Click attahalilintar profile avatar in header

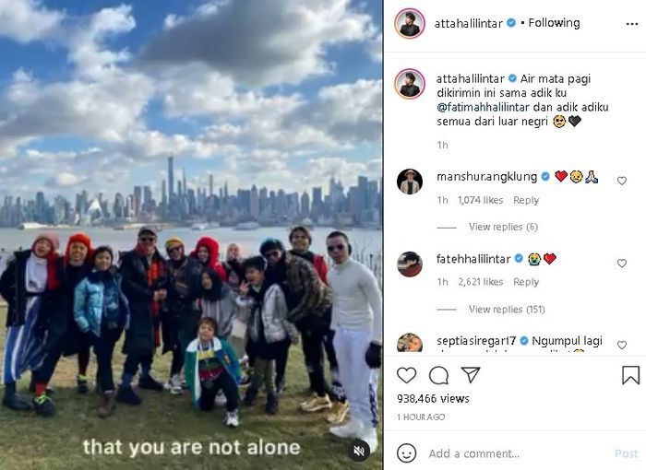(410, 23)
